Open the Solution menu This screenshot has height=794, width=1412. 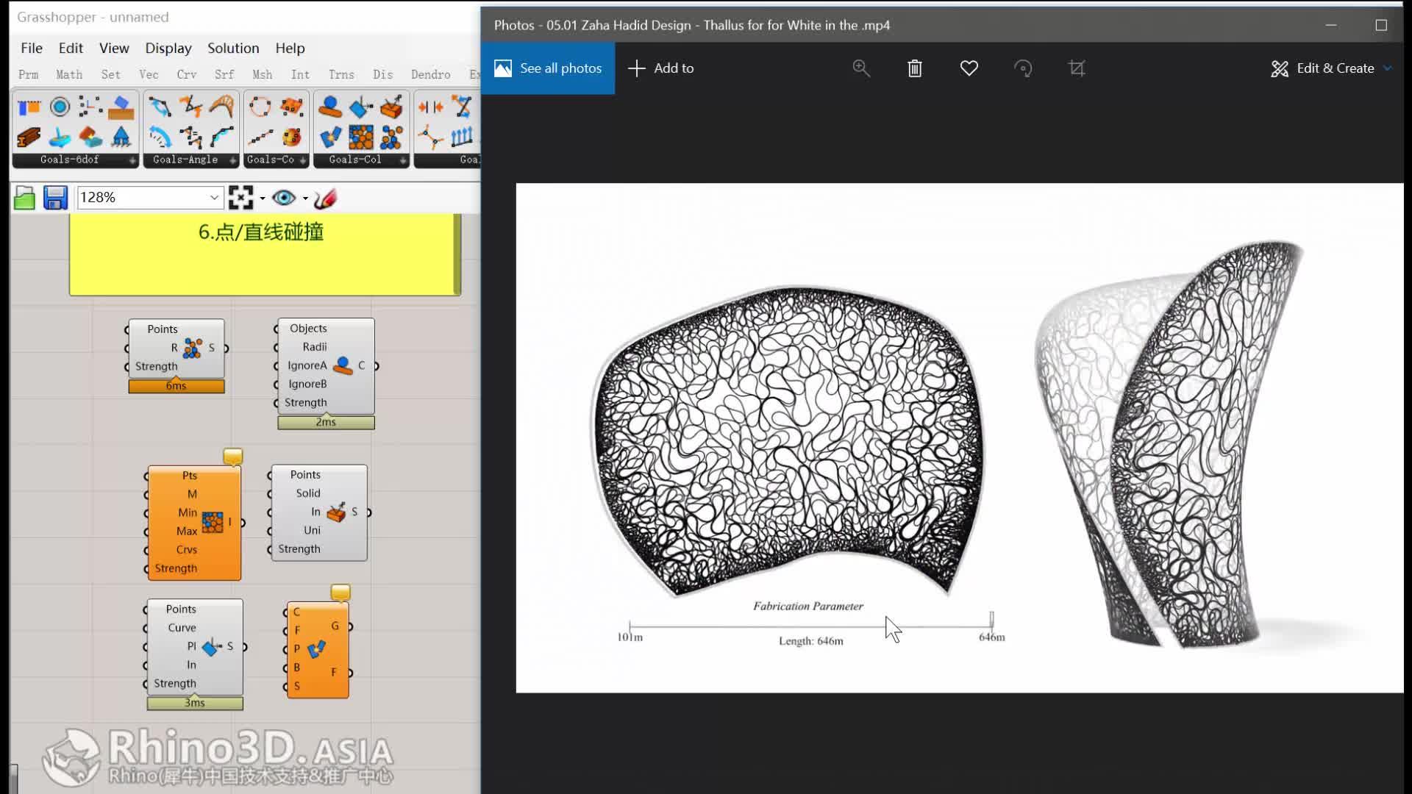[233, 48]
